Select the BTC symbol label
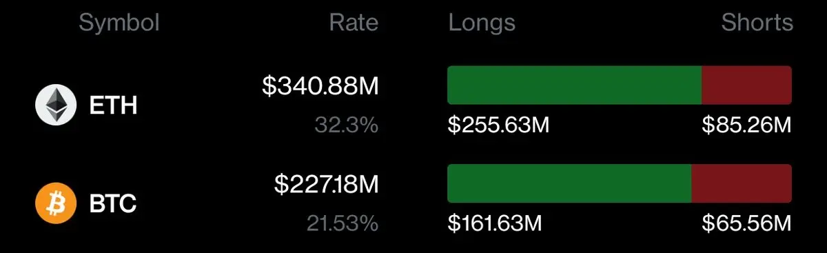This screenshot has width=827, height=253. [113, 203]
